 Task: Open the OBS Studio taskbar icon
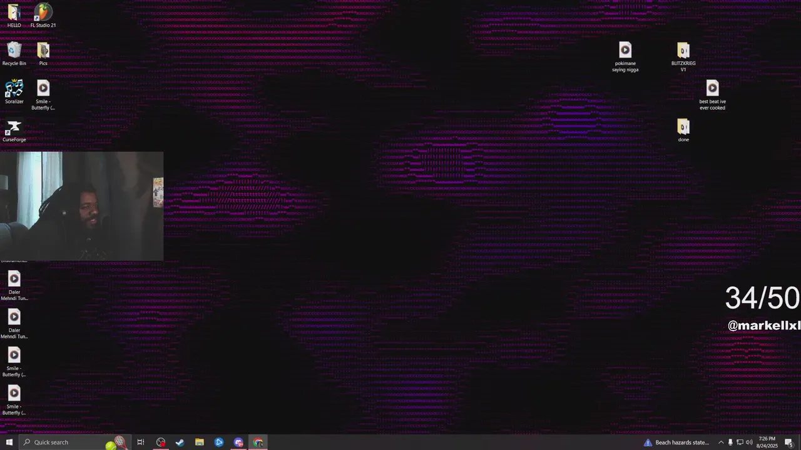tap(161, 442)
